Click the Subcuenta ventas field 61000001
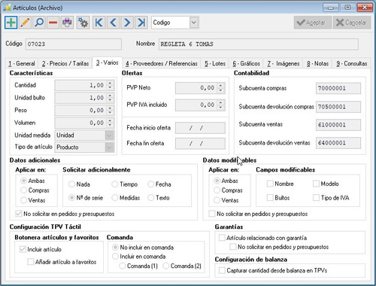Screen dimensions: 376x286 coord(338,125)
